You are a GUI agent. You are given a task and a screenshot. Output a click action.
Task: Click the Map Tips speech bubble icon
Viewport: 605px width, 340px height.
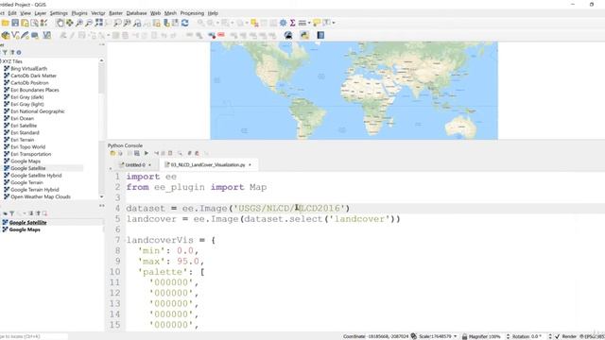[317, 23]
